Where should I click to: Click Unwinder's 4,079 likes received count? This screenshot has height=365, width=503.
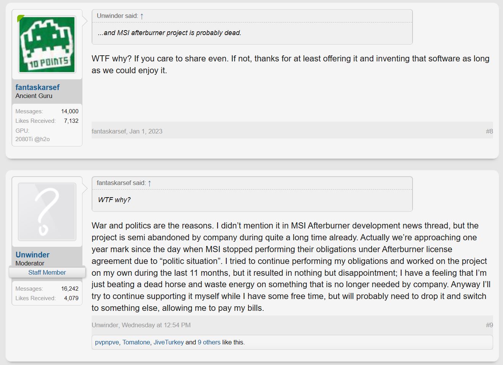tap(71, 298)
